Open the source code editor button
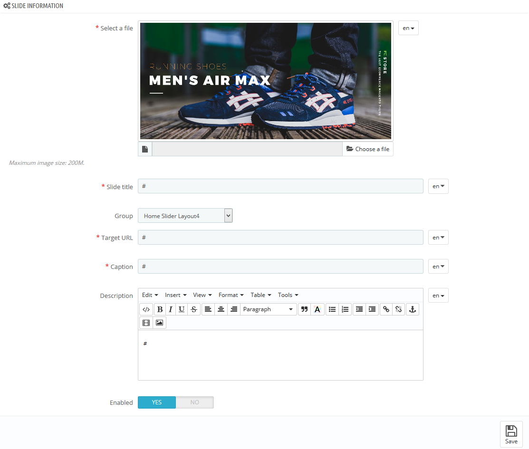 [x=146, y=309]
